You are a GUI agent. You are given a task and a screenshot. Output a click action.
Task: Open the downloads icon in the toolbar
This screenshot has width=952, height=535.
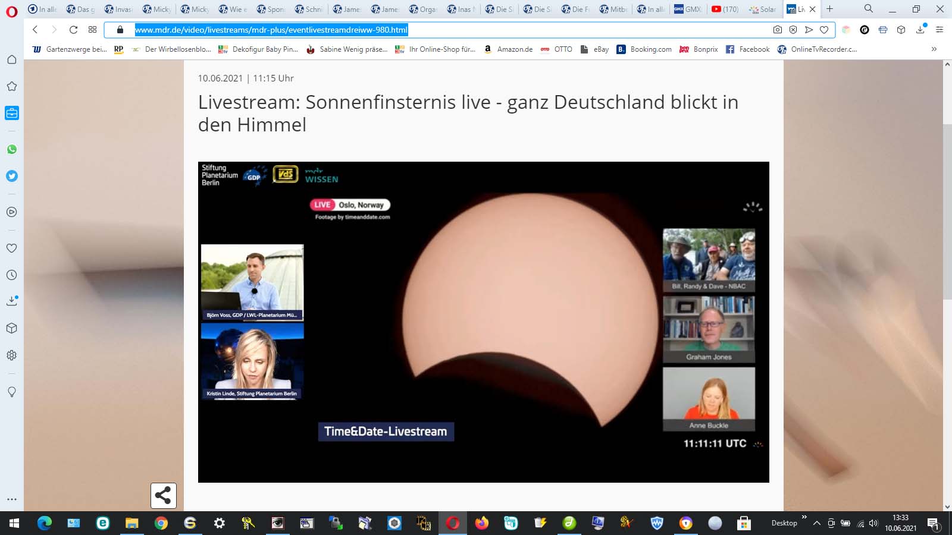[920, 29]
